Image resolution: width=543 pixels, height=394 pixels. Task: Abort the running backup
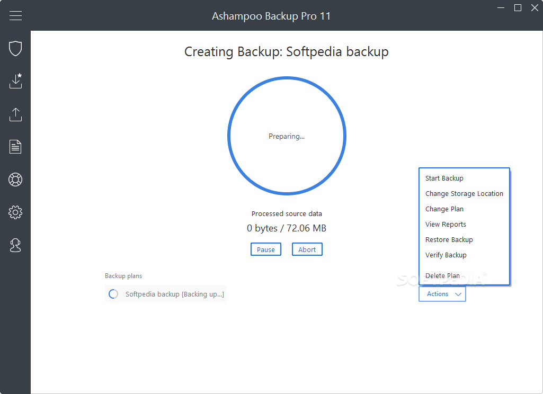click(307, 249)
